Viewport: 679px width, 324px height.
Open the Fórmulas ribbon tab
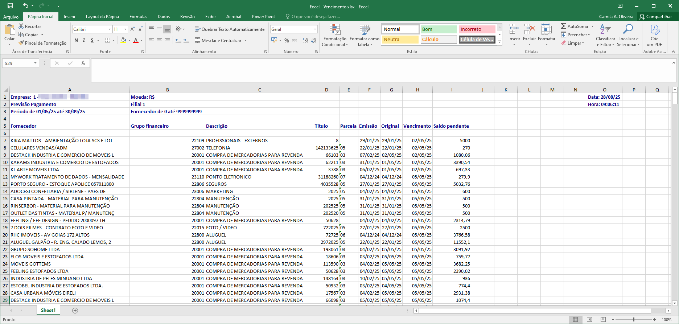[x=138, y=17]
